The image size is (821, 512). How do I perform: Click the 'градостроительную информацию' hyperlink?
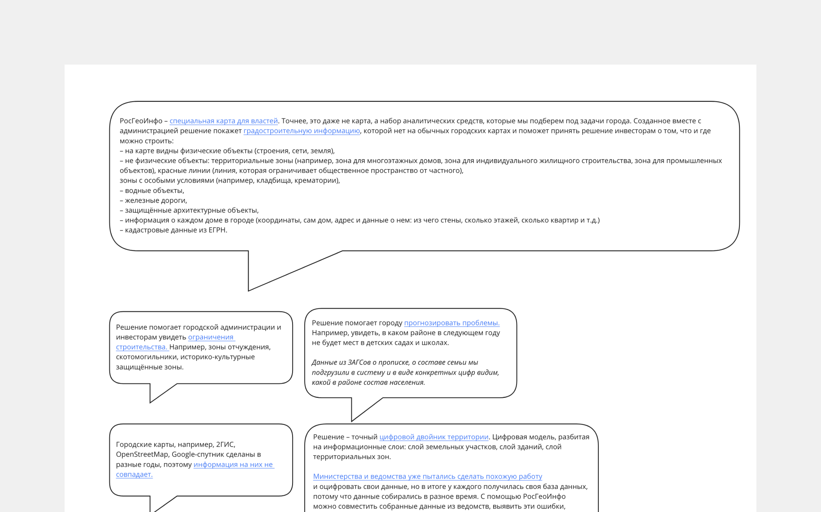tap(301, 131)
